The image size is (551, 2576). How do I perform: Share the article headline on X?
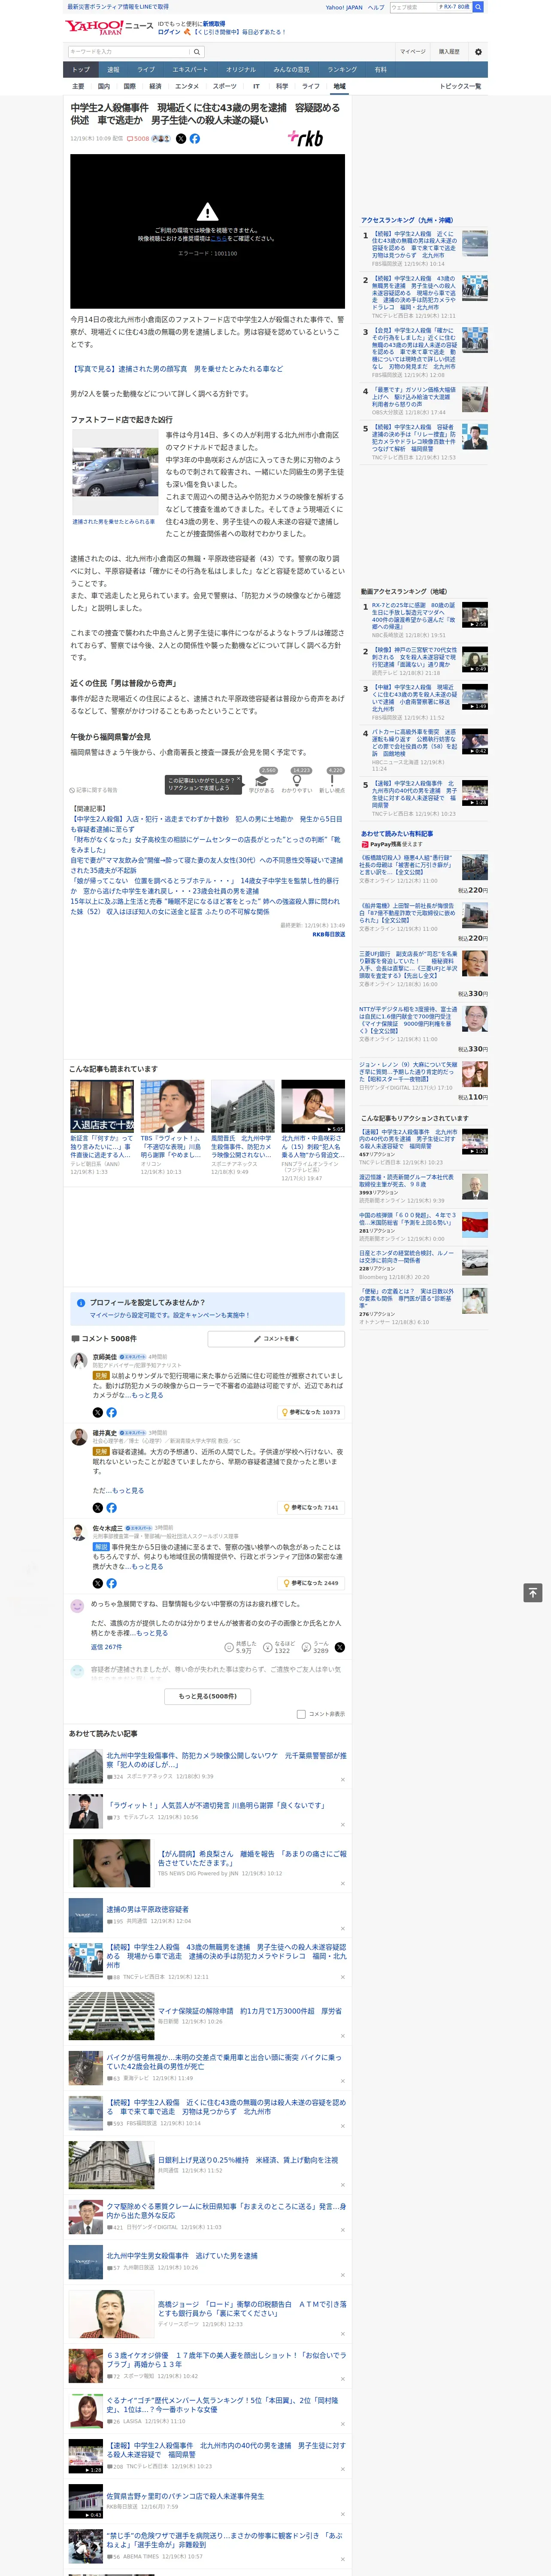click(181, 139)
